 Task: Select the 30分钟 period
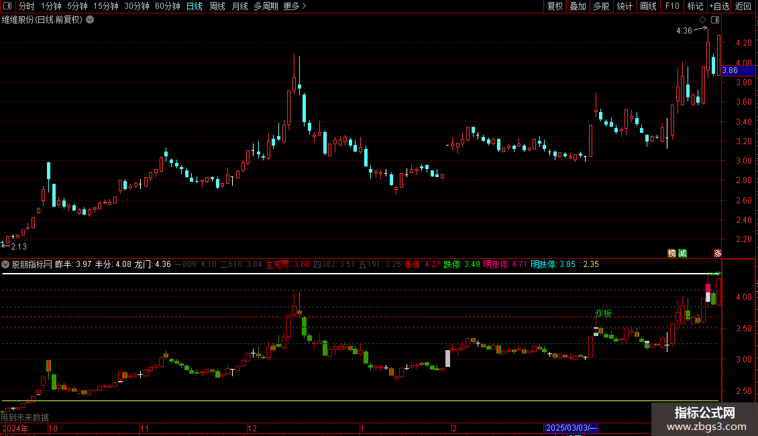(137, 6)
